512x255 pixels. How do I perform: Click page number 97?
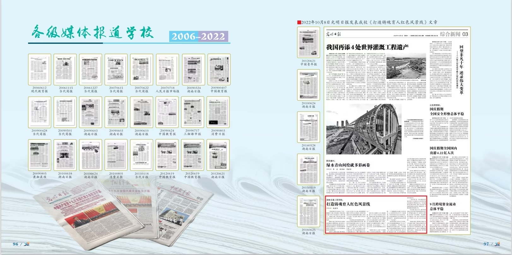(486, 244)
